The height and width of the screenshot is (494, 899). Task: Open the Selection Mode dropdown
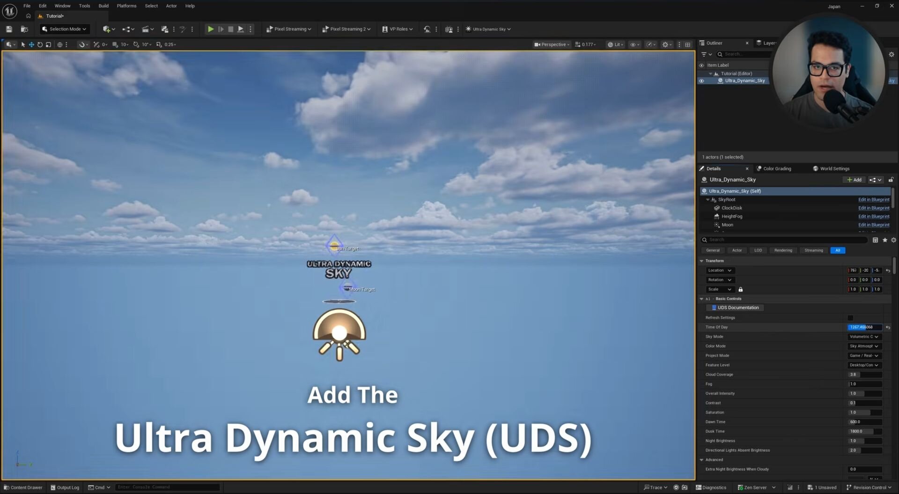[x=65, y=29]
